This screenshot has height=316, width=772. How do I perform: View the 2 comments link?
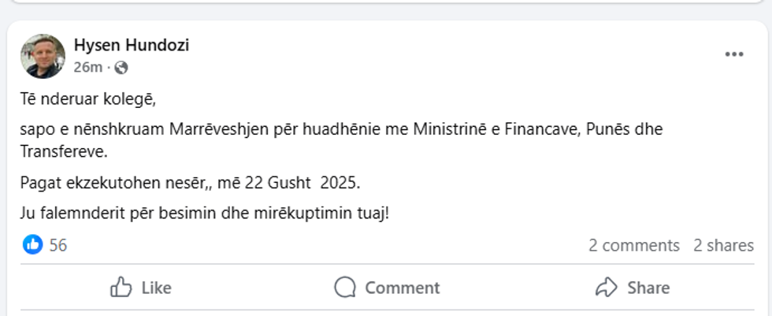click(x=633, y=245)
